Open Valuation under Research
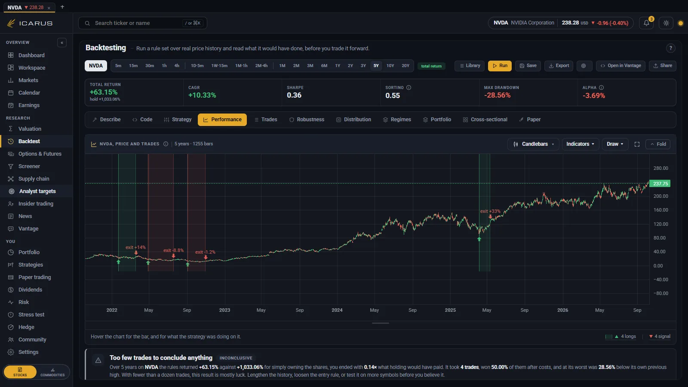688x387 pixels. pyautogui.click(x=37, y=129)
